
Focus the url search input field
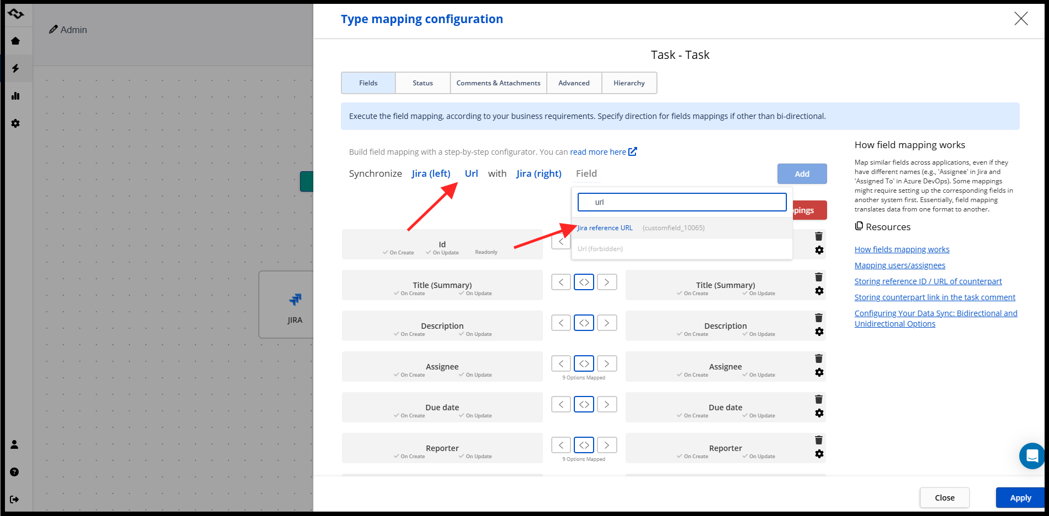(x=682, y=202)
